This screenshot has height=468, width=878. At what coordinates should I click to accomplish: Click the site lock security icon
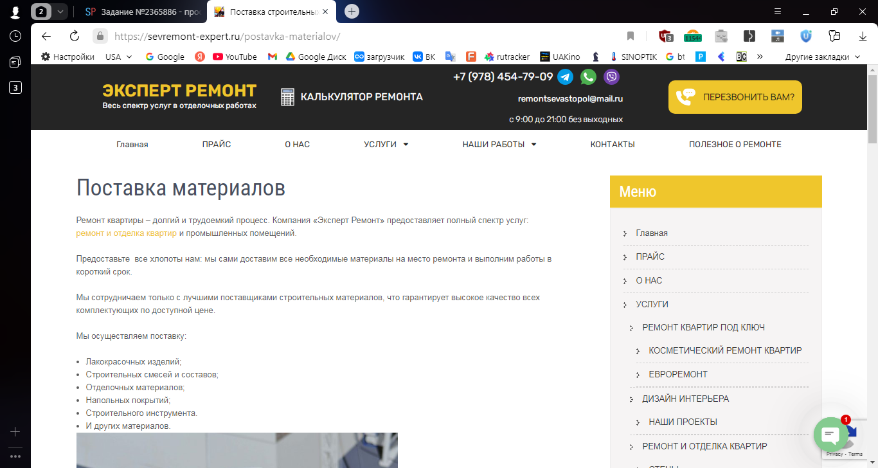point(100,36)
